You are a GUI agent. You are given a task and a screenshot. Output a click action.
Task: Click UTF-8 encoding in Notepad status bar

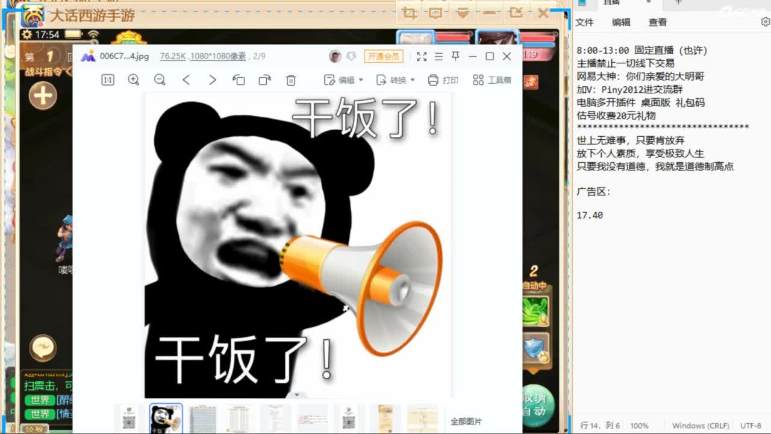point(751,426)
